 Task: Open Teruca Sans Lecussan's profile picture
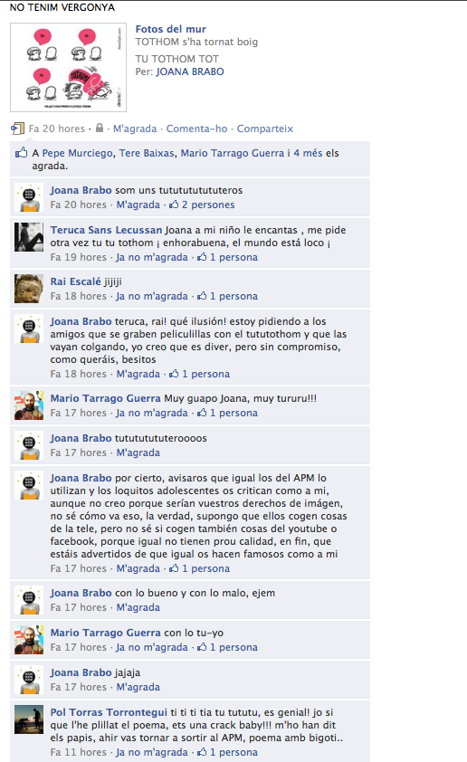[x=29, y=237]
